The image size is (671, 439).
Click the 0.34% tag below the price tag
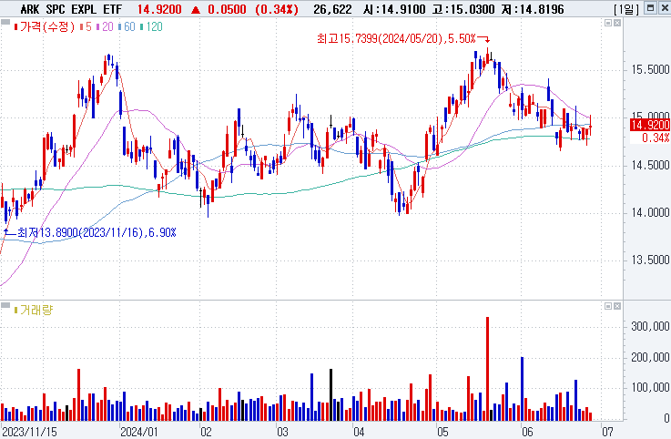656,138
